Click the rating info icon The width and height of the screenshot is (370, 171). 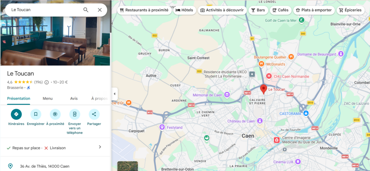[x=47, y=82]
